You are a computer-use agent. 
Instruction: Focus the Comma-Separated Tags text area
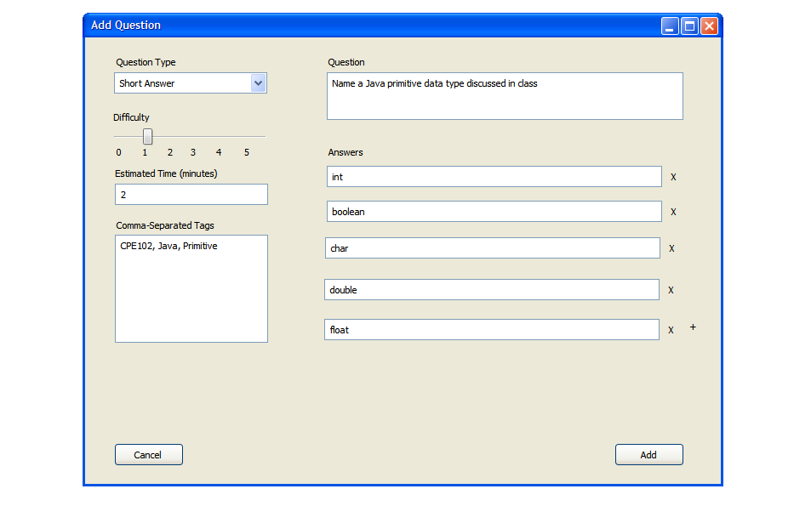(x=191, y=289)
